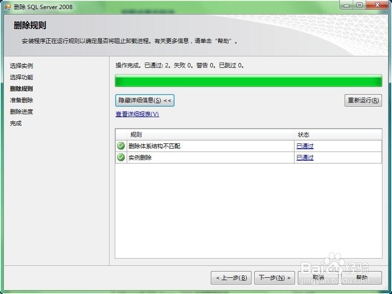Click 已通过 link for 实例删除 rule
Viewport: 392px width, 294px height.
(x=305, y=157)
